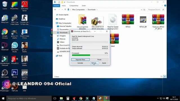Click Explorer back navigation arrow
This screenshot has height=101, width=180.
55,10
